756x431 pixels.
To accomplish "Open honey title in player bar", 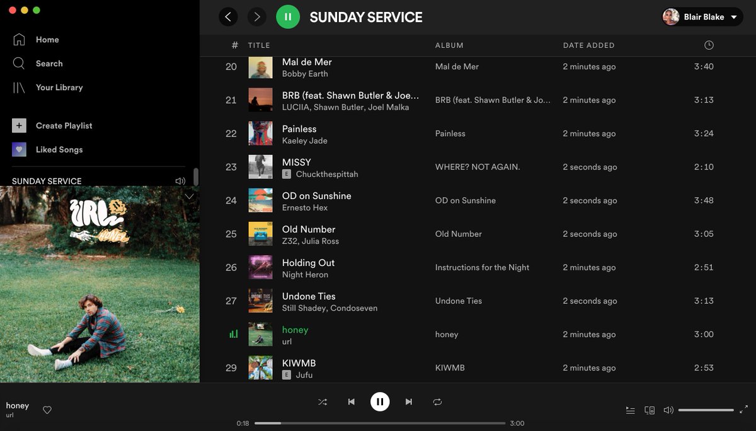I will pyautogui.click(x=18, y=405).
